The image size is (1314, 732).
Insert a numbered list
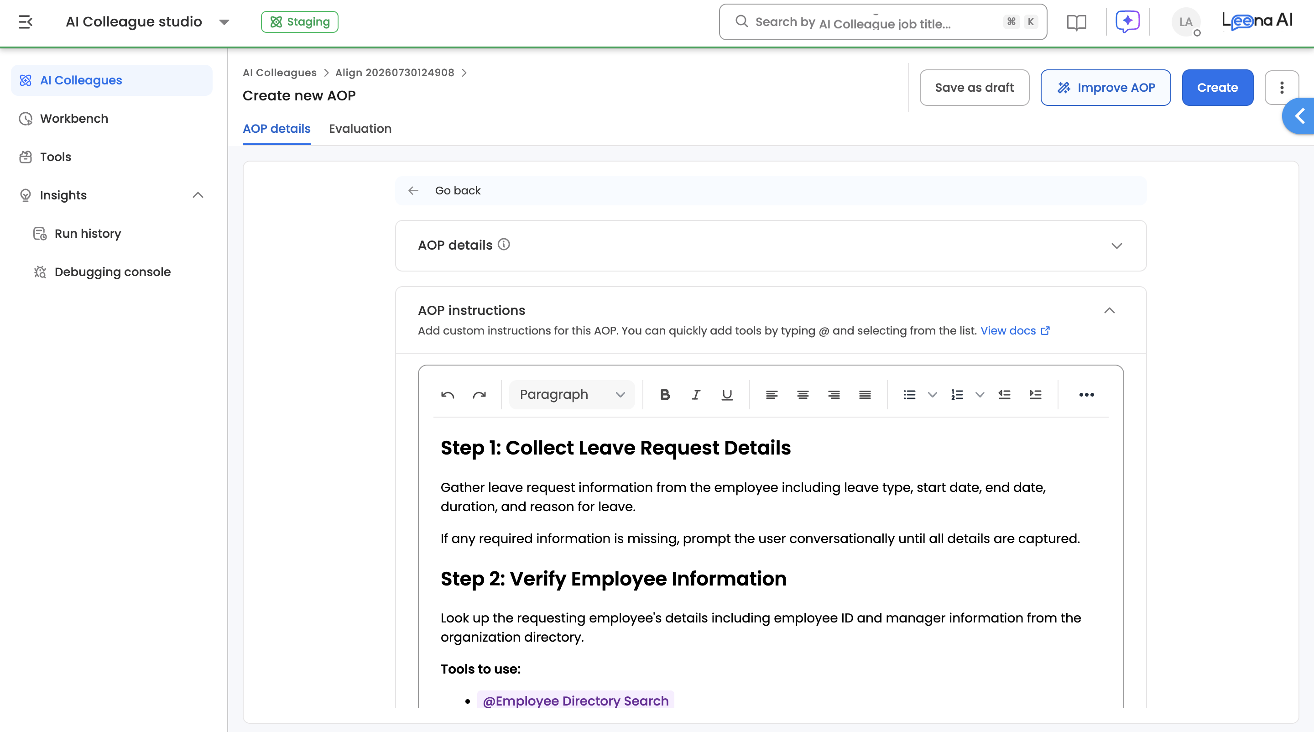(x=957, y=394)
